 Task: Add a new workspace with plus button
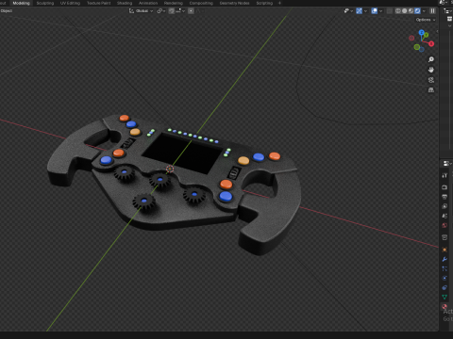click(x=279, y=3)
